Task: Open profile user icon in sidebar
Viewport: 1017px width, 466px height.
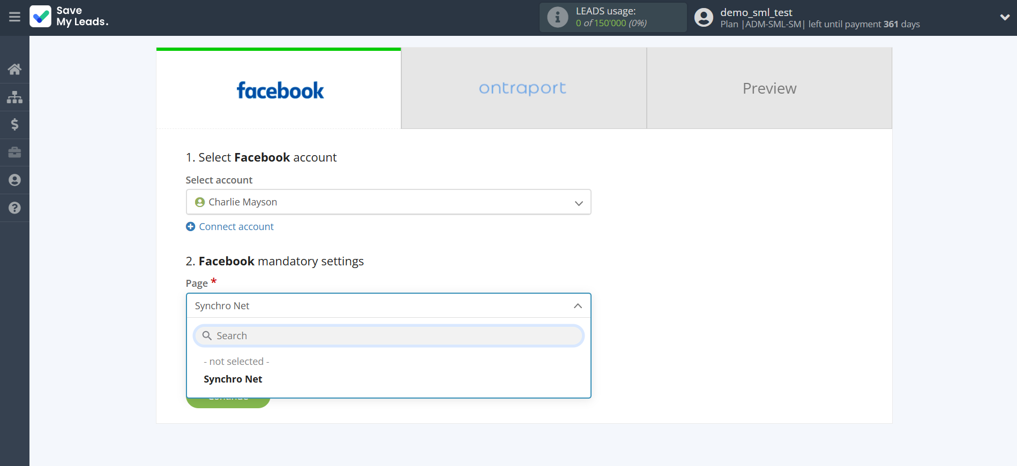Action: (14, 180)
